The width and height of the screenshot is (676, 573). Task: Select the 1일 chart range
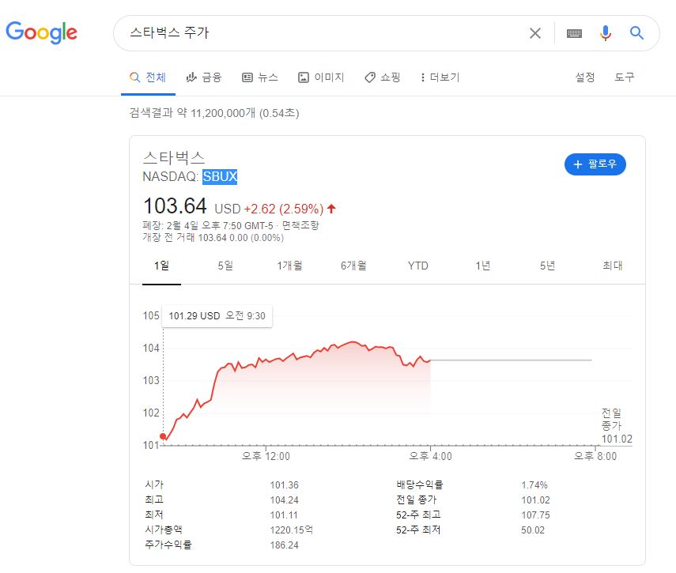point(161,266)
